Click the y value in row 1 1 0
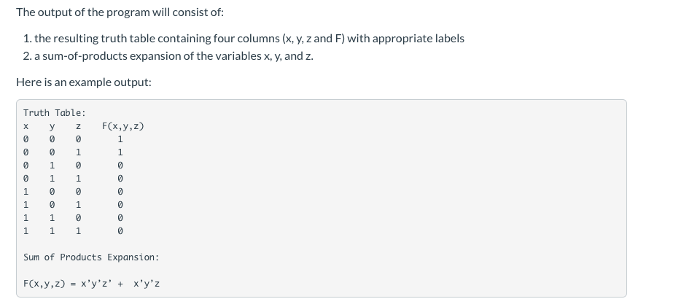 (52, 218)
